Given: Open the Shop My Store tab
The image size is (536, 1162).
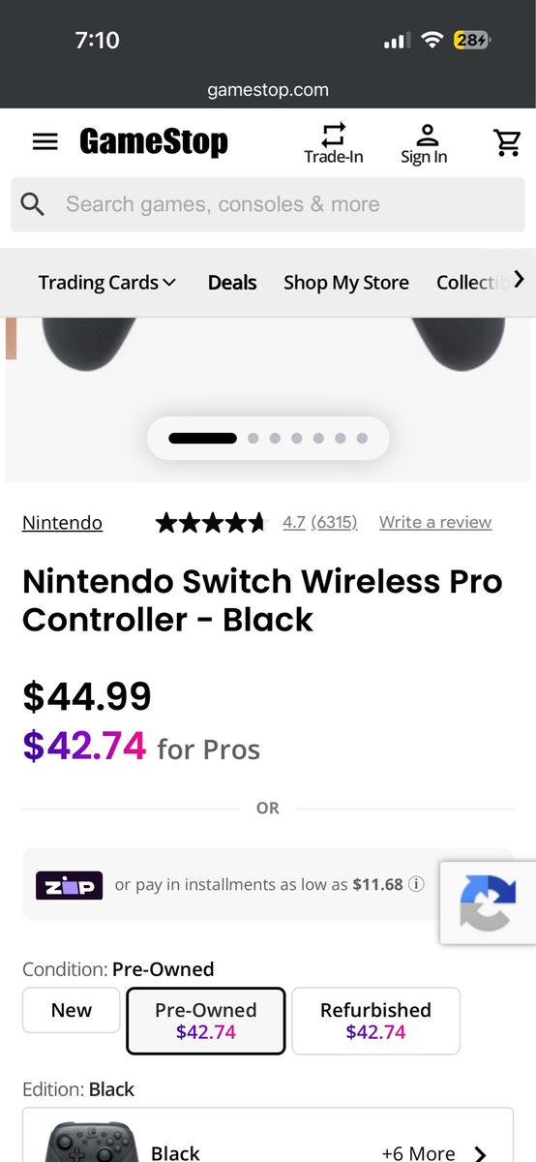Looking at the screenshot, I should 346,283.
